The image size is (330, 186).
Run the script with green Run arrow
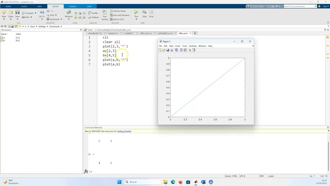point(136,12)
